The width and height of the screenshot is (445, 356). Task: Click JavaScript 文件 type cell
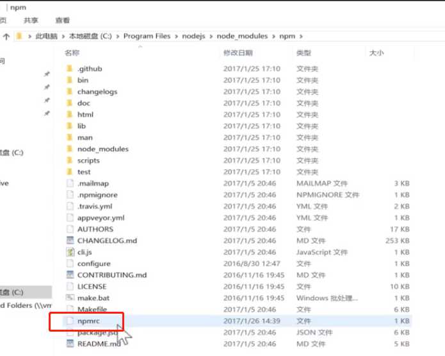click(322, 252)
